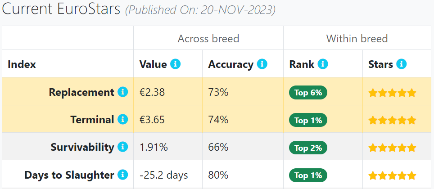Click the Across breed column group header
Screen dimensions: 434x189
[208, 38]
